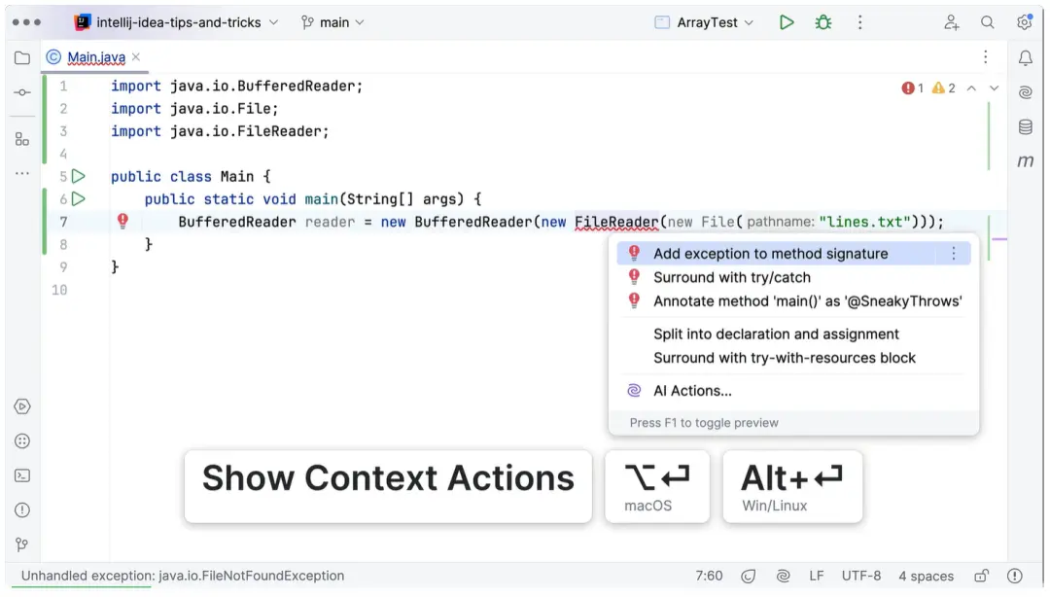Open the main branch dropdown
The width and height of the screenshot is (1050, 597).
point(332,22)
